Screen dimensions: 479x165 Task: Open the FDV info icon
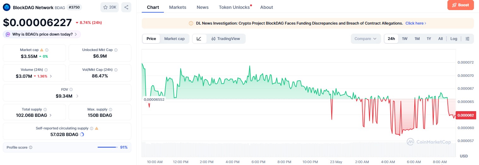(71, 90)
